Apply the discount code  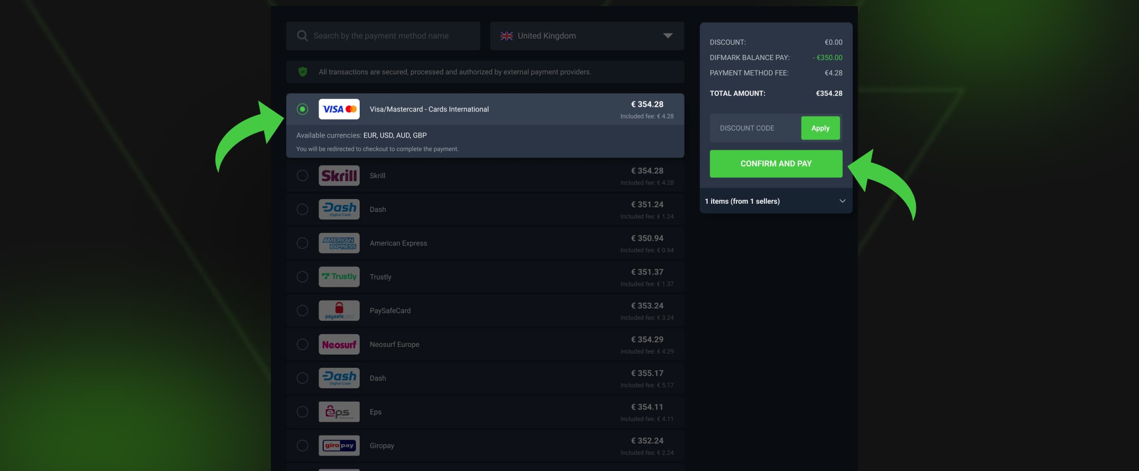[x=820, y=128]
